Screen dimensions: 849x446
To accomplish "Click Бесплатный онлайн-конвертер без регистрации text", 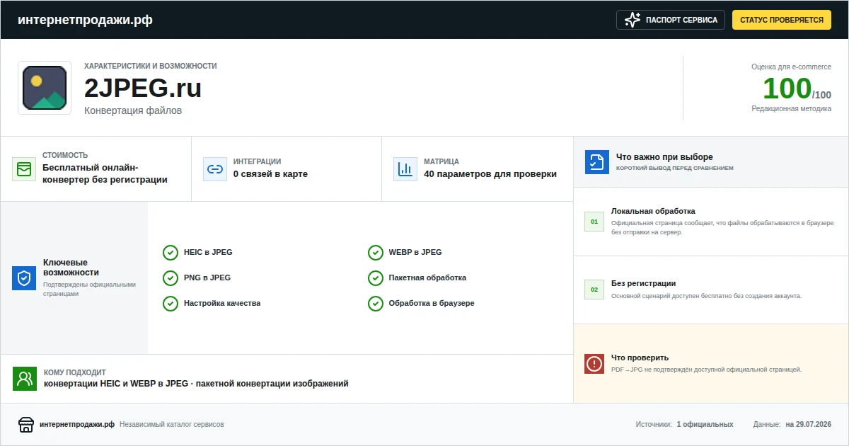I will [x=105, y=173].
